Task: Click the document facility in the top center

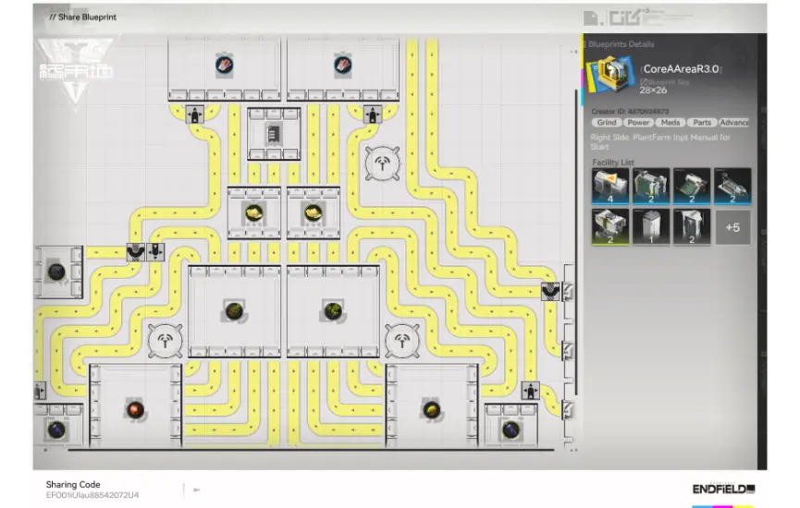Action: (274, 135)
